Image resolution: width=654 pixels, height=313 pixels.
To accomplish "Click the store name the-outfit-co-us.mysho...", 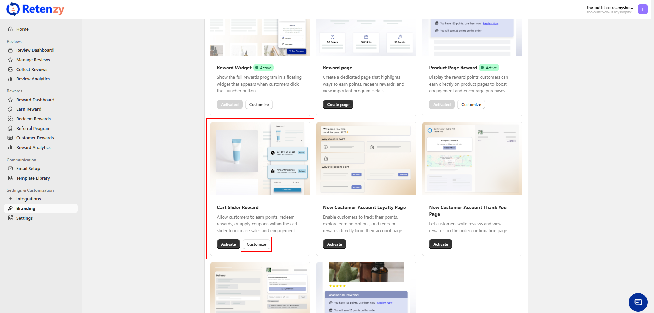I will [x=610, y=7].
